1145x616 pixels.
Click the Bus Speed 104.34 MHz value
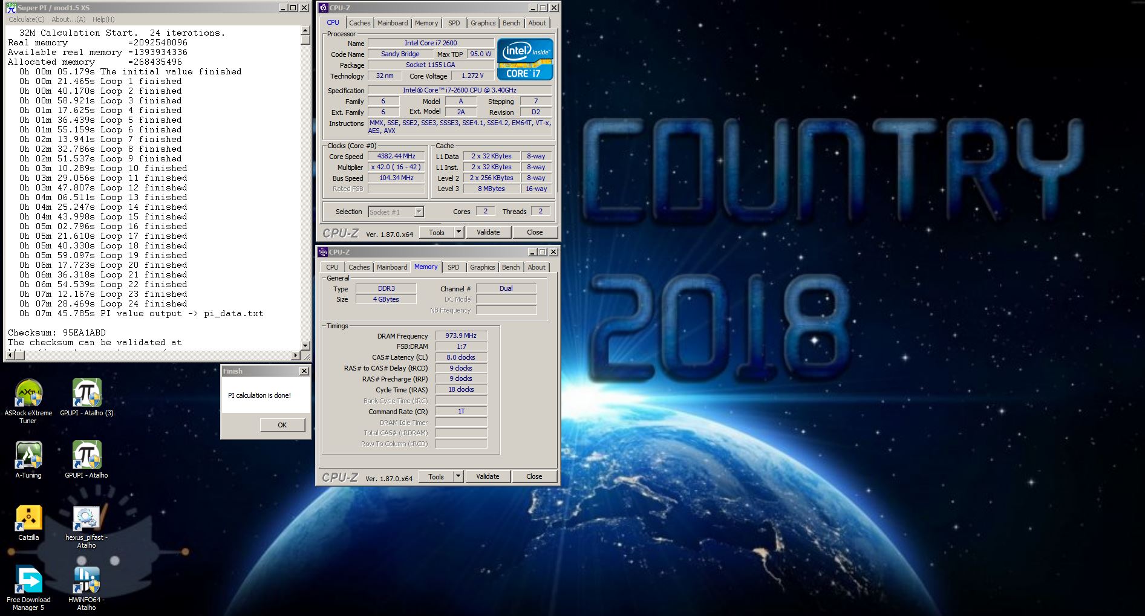pos(396,178)
